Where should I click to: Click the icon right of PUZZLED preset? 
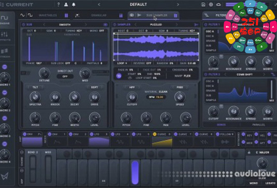[196, 24]
